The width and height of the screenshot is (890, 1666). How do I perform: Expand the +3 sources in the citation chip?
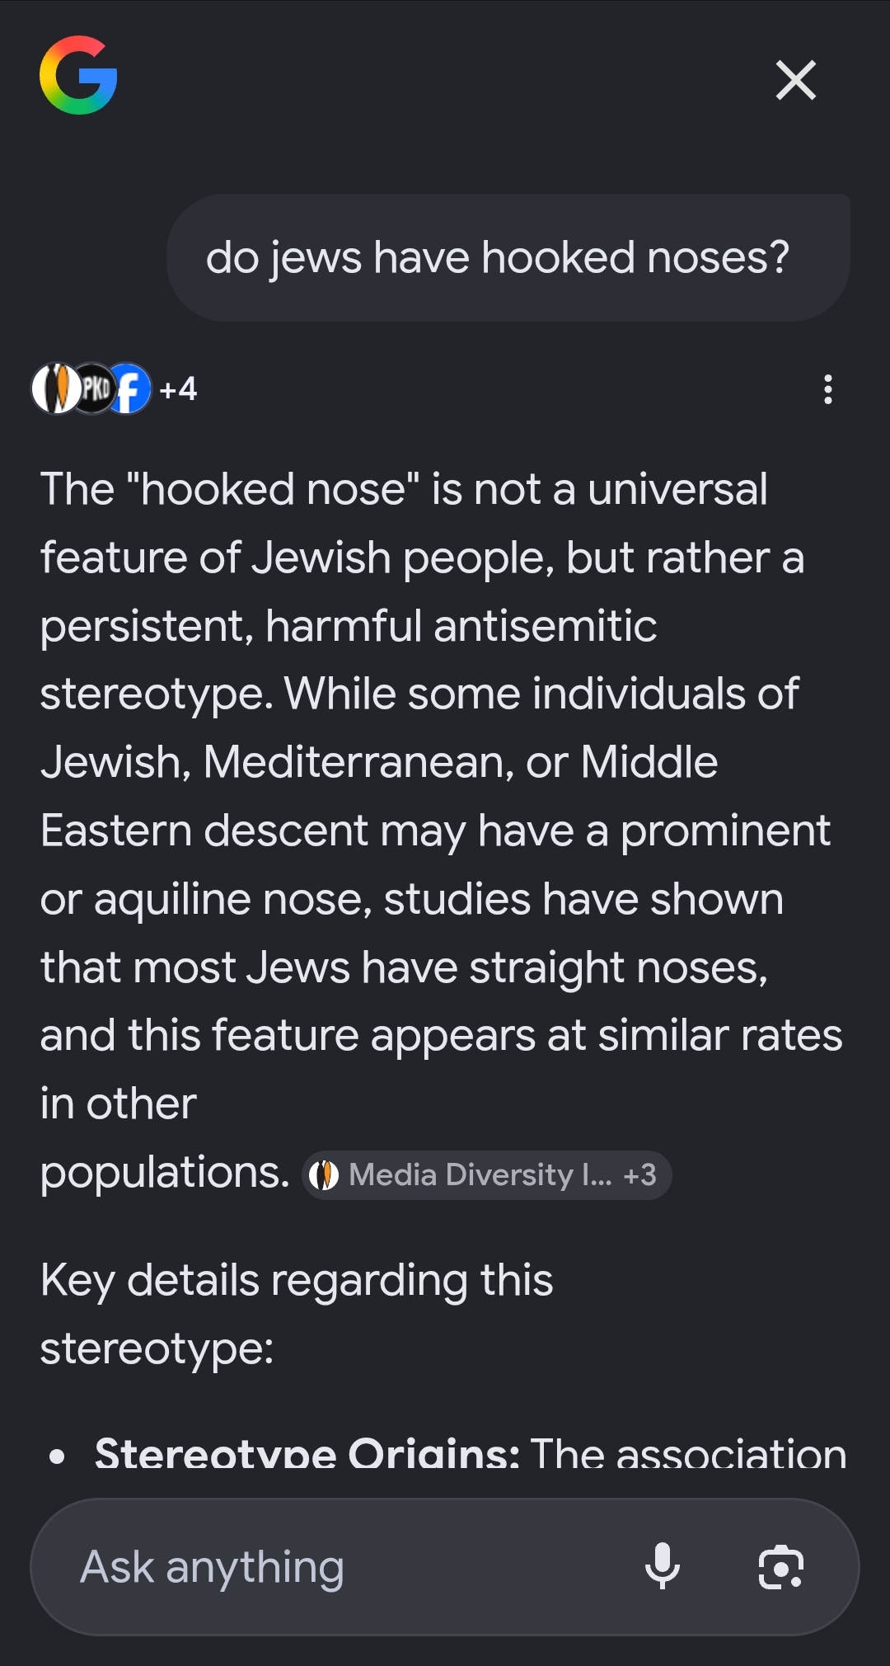click(640, 1174)
